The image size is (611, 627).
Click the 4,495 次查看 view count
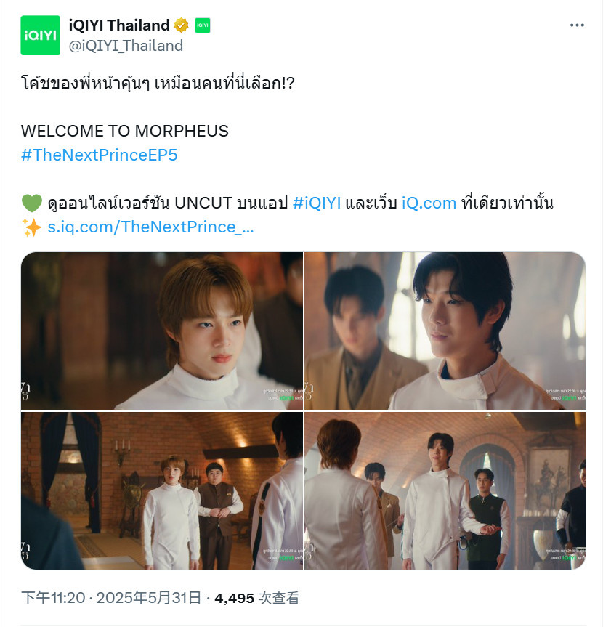pos(256,598)
